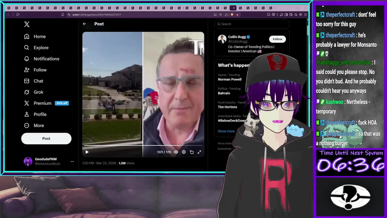Reload the page in the browser
387x218 pixels.
click(x=18, y=15)
